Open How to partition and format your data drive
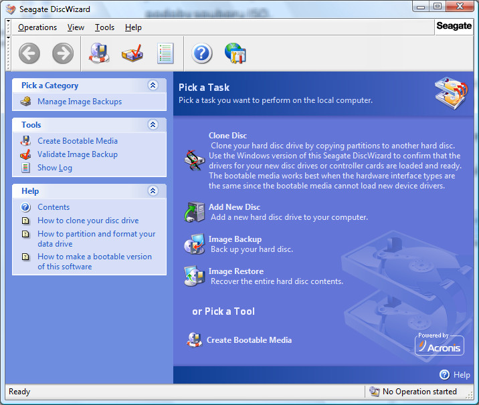This screenshot has width=479, height=405. pos(96,239)
